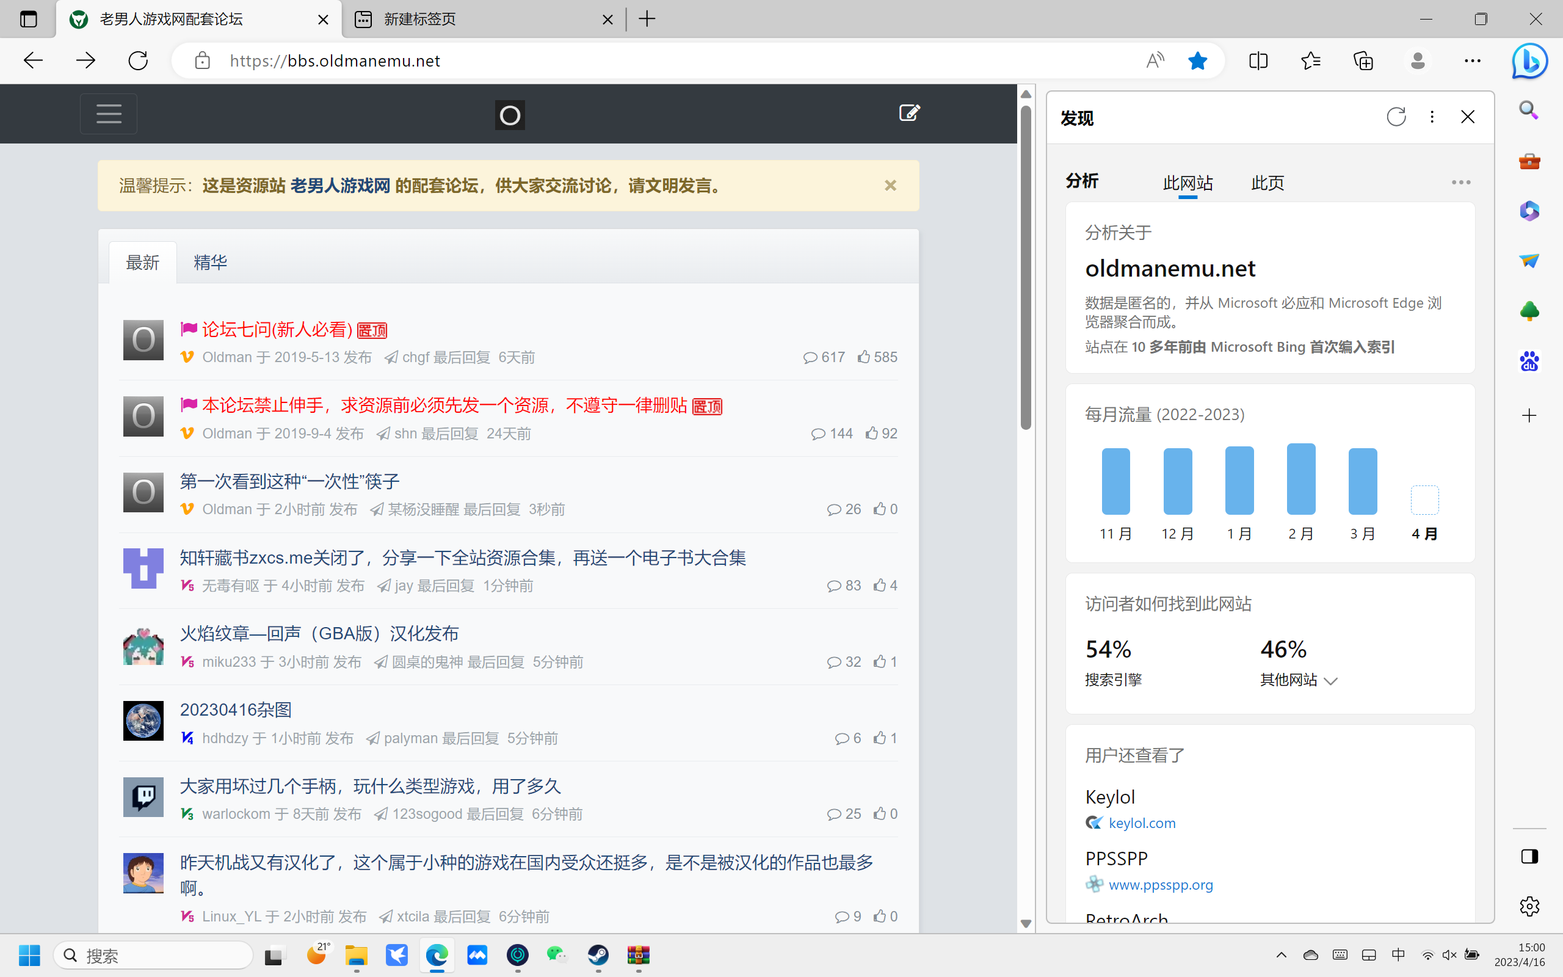
Task: View site information lock icon
Action: [x=202, y=60]
